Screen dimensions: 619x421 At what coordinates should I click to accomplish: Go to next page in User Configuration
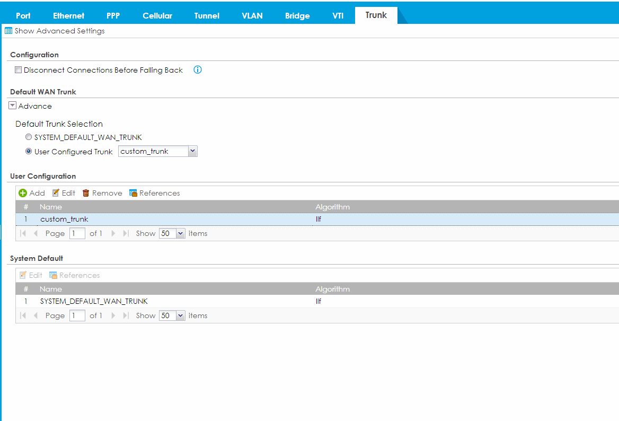[x=113, y=233]
